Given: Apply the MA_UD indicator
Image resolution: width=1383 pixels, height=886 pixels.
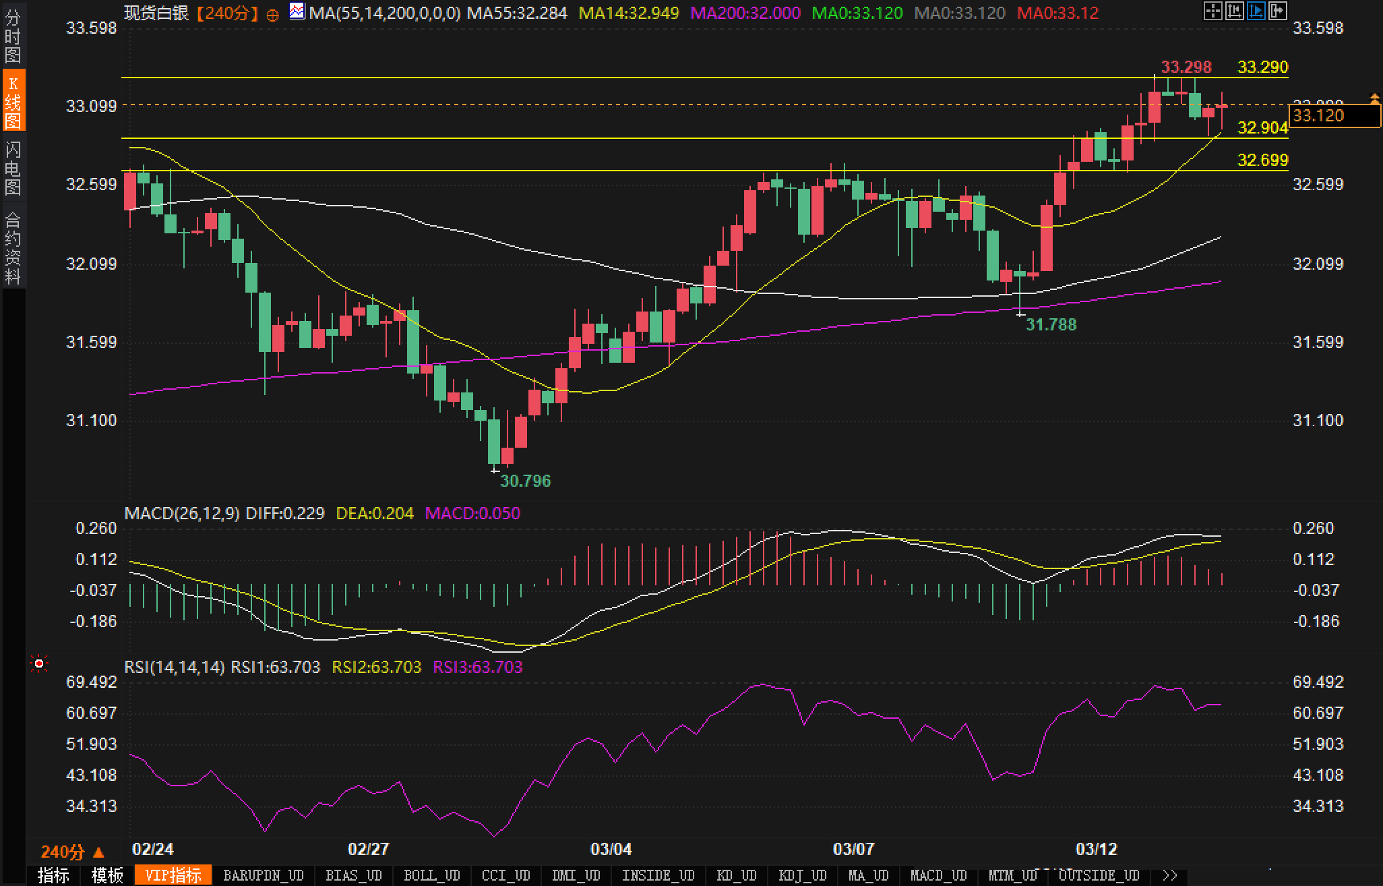Looking at the screenshot, I should (869, 875).
